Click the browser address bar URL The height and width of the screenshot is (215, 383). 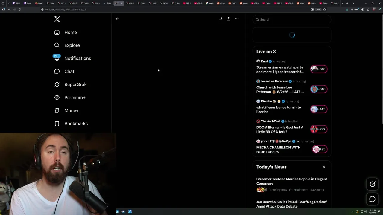click(68, 10)
